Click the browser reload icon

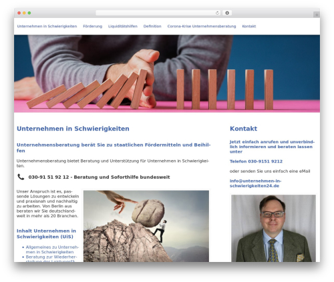click(x=217, y=13)
